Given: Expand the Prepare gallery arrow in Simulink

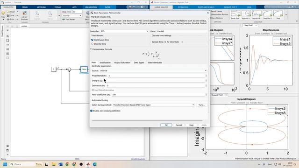Looking at the screenshot, I should [x=59, y=15].
